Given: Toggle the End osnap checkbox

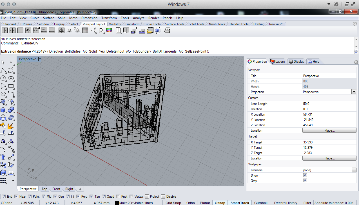Looking at the screenshot, I should point(4,197).
